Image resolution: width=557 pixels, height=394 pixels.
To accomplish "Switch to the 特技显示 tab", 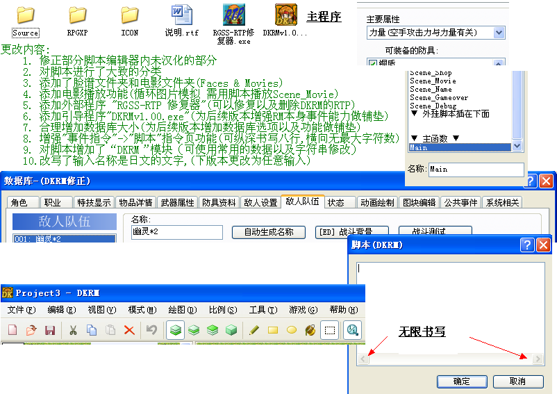I will click(x=94, y=202).
